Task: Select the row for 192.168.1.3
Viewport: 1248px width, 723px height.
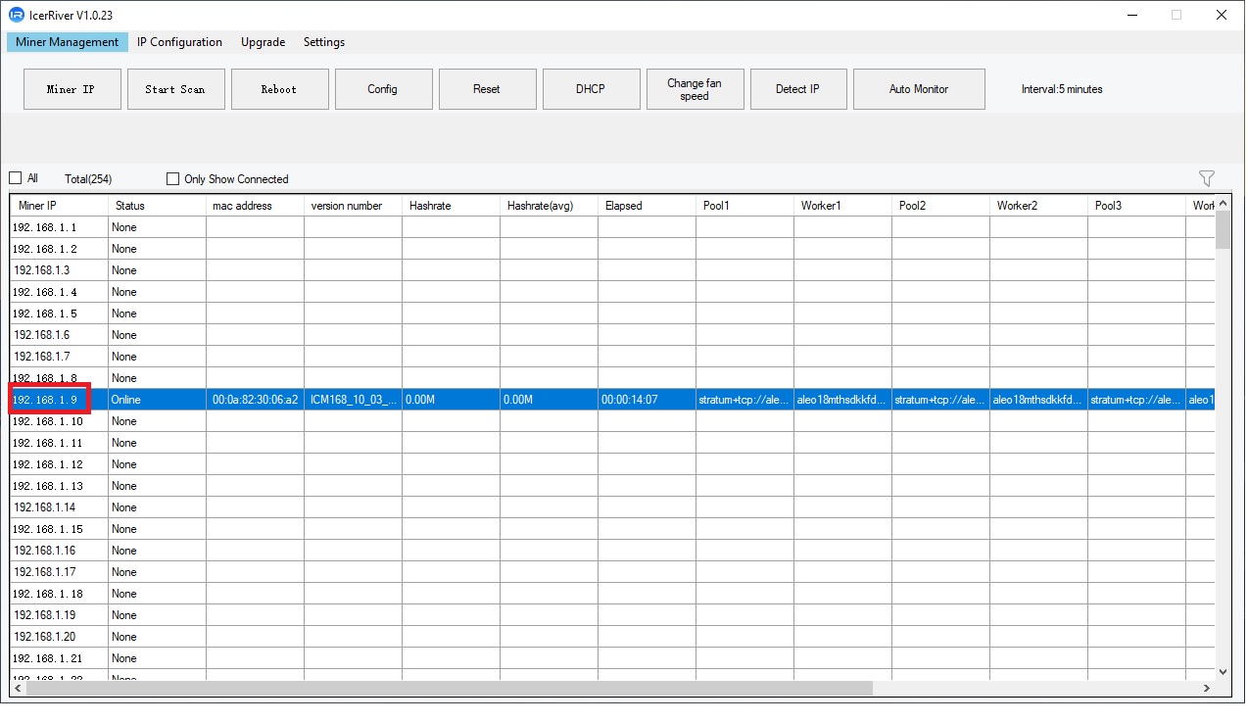Action: point(613,270)
